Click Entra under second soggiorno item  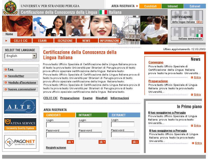pyautogui.click(x=198, y=143)
